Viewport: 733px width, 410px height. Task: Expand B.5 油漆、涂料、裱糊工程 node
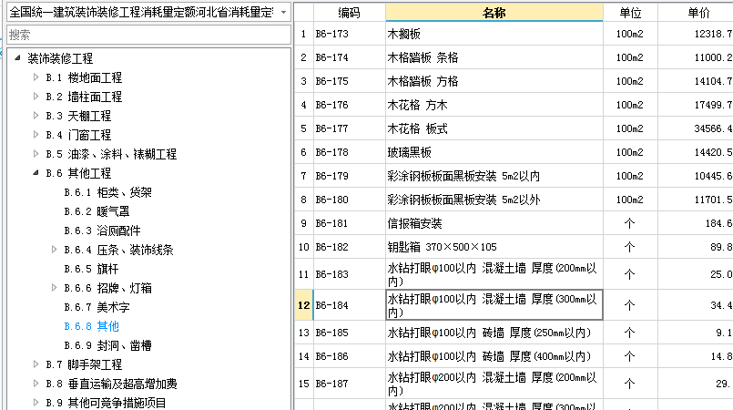[x=36, y=154]
